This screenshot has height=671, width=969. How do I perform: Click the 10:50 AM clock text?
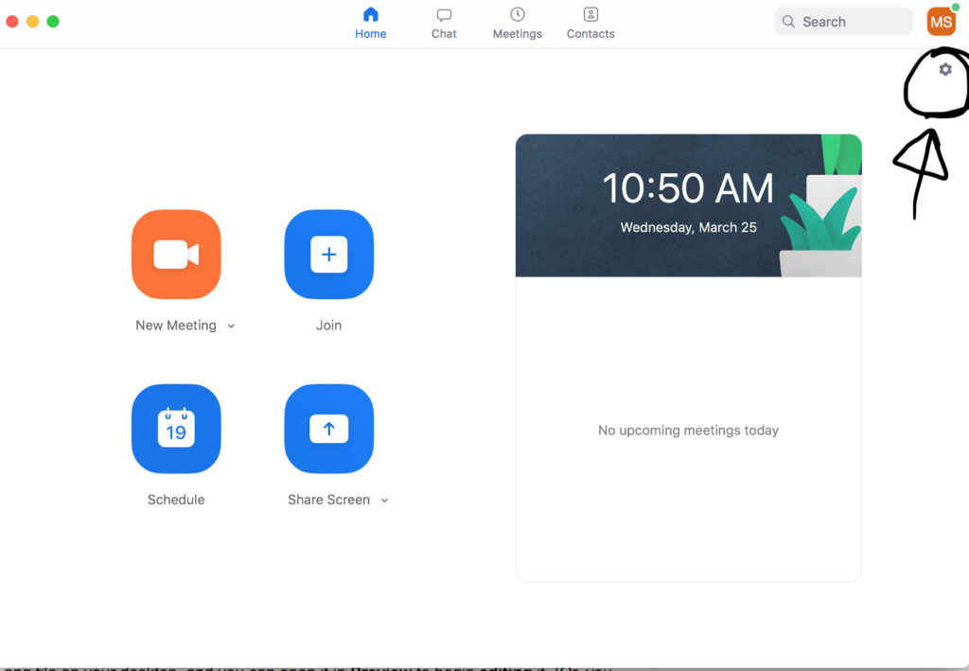click(x=688, y=187)
